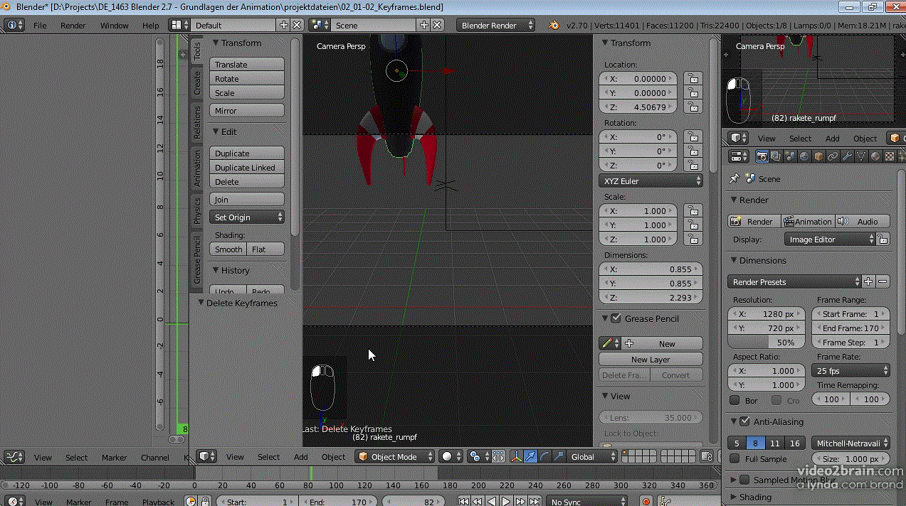Click the New Layer button
The height and width of the screenshot is (506, 906).
click(650, 359)
